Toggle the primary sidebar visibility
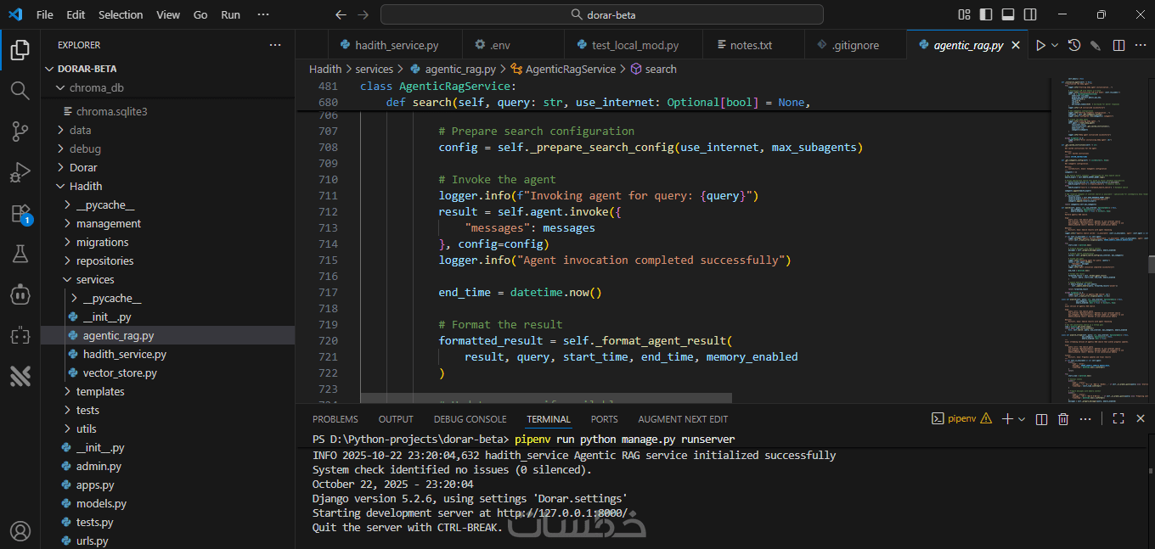 point(986,14)
